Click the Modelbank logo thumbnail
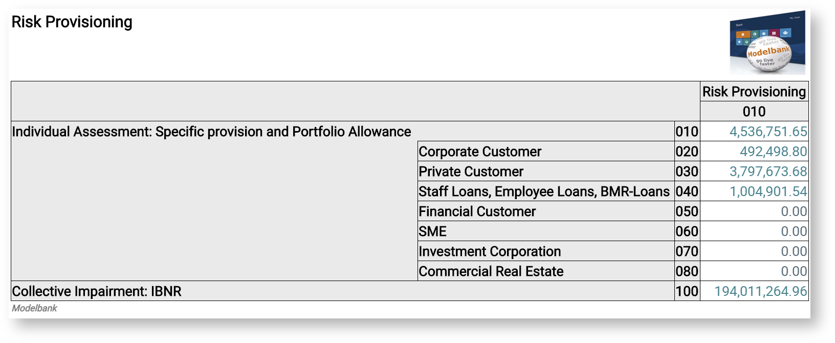Screen dimensions: 835x343 (767, 43)
